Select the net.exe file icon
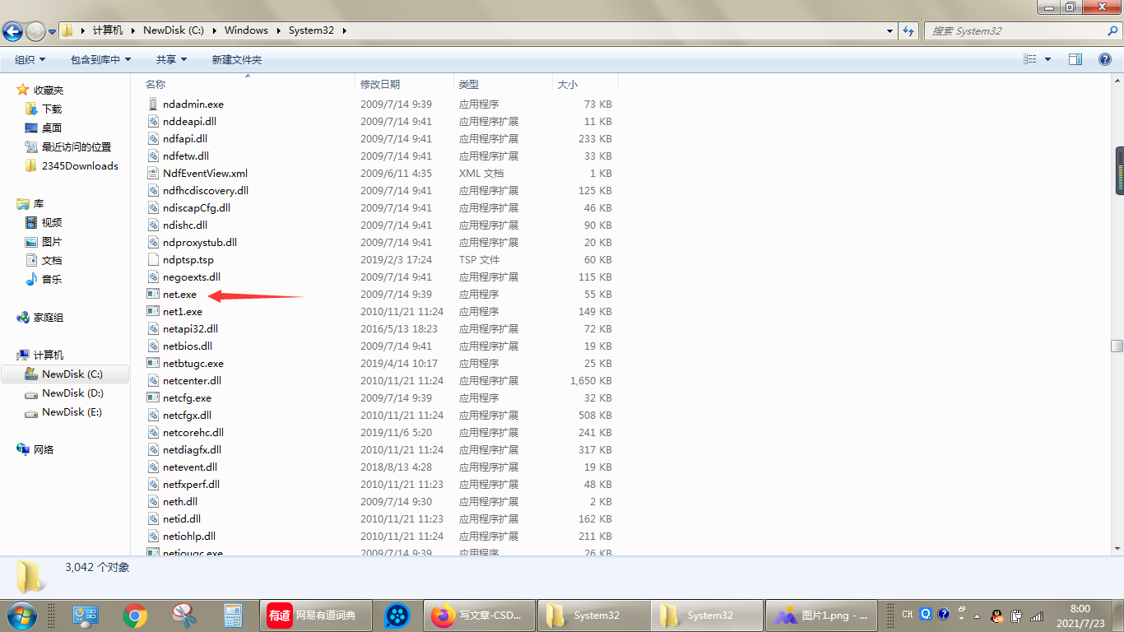The height and width of the screenshot is (632, 1124). click(x=153, y=295)
